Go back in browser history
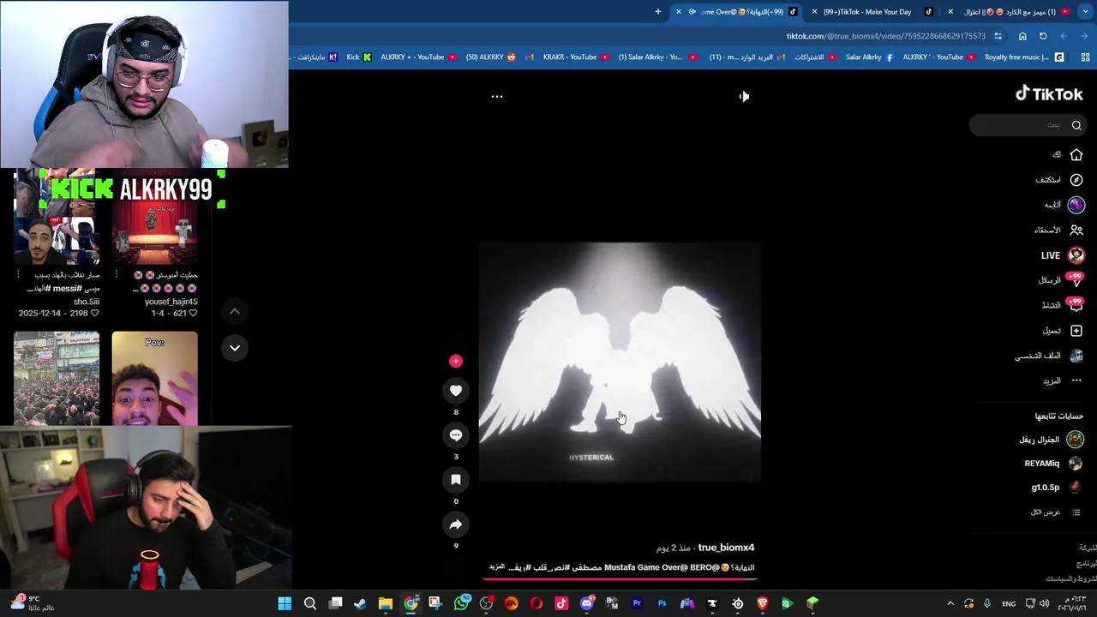 pyautogui.click(x=1084, y=36)
